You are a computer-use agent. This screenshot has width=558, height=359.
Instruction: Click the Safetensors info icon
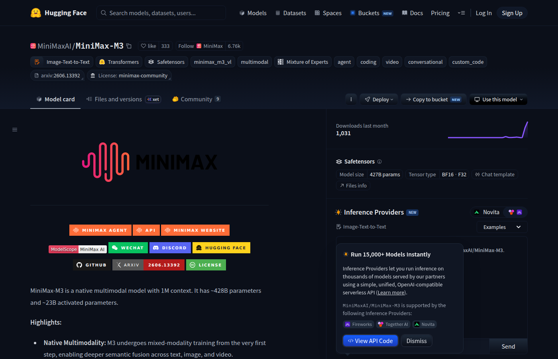(379, 162)
